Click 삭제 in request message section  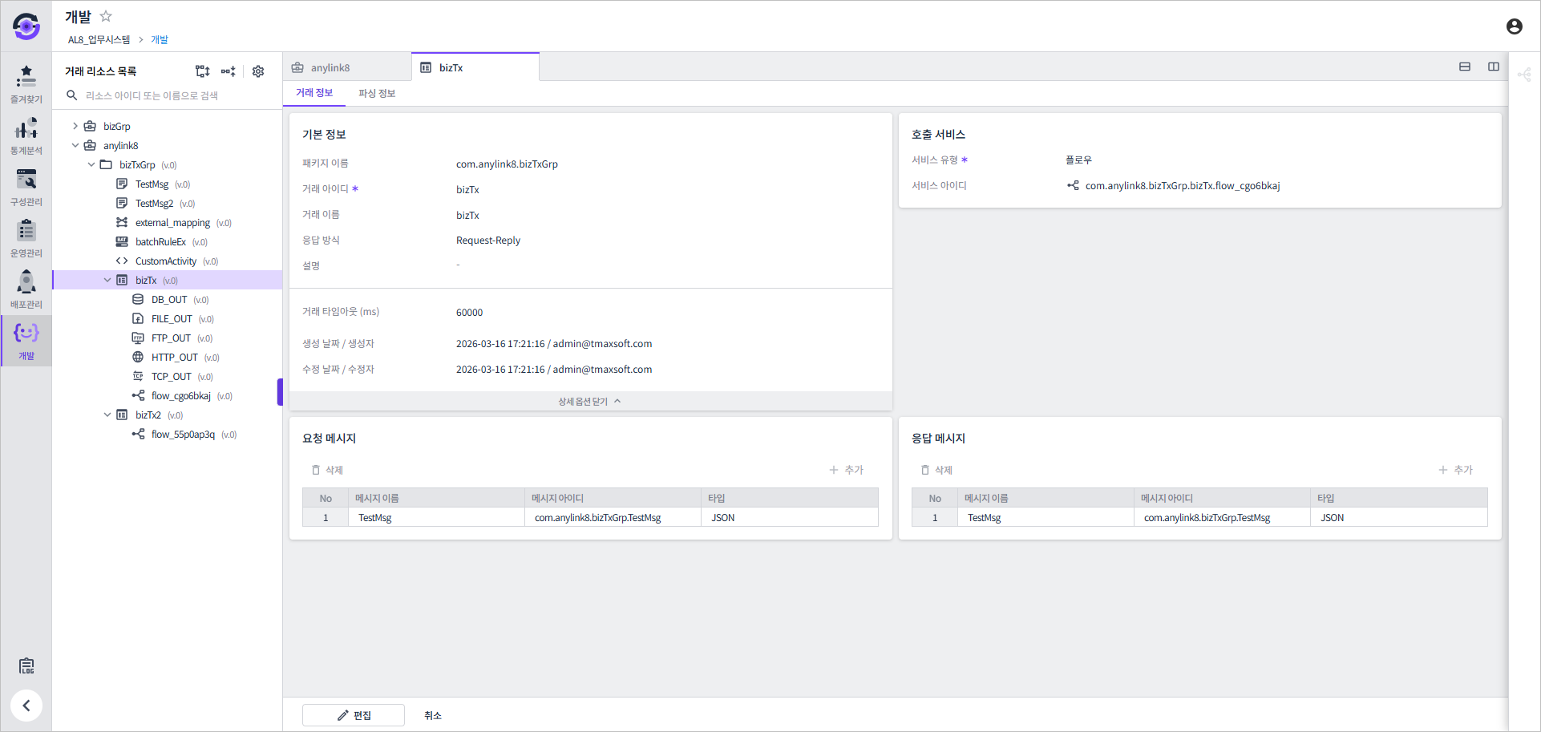pos(328,470)
